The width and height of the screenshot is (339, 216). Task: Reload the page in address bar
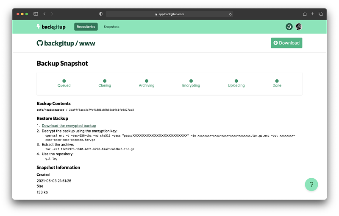(230, 14)
